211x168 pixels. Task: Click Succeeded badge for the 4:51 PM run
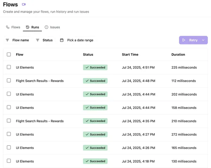coord(95,67)
